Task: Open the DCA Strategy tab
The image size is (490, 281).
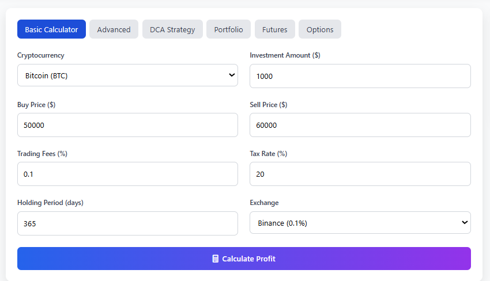Action: pos(172,29)
